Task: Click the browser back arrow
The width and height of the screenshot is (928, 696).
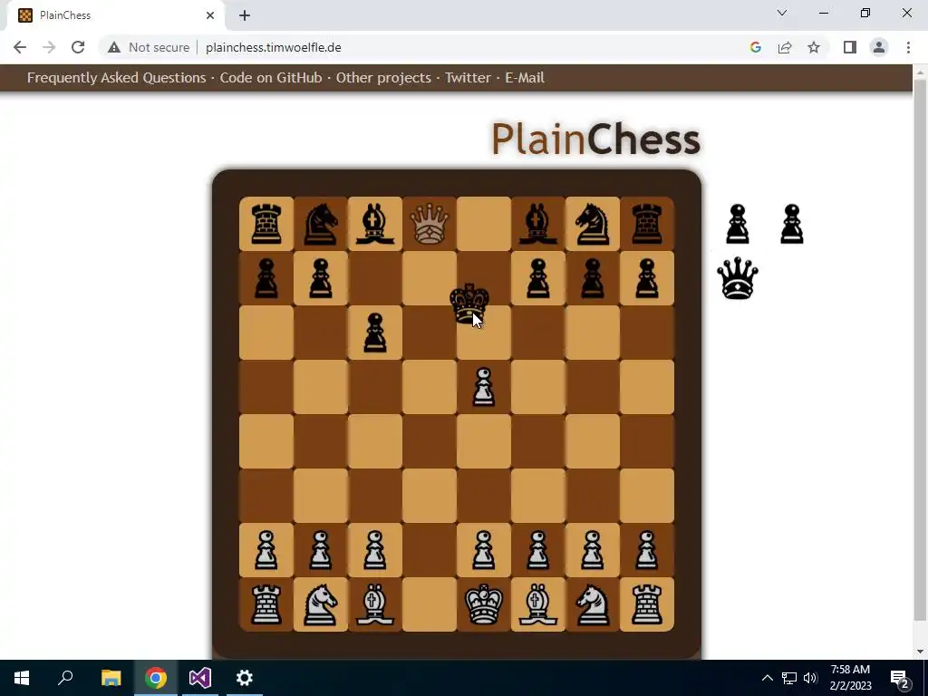Action: pos(20,47)
